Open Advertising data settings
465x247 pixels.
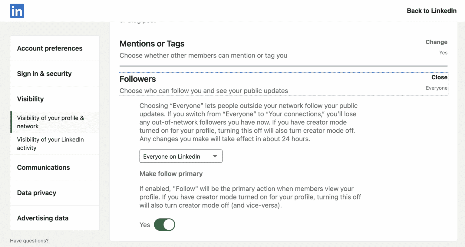(43, 218)
